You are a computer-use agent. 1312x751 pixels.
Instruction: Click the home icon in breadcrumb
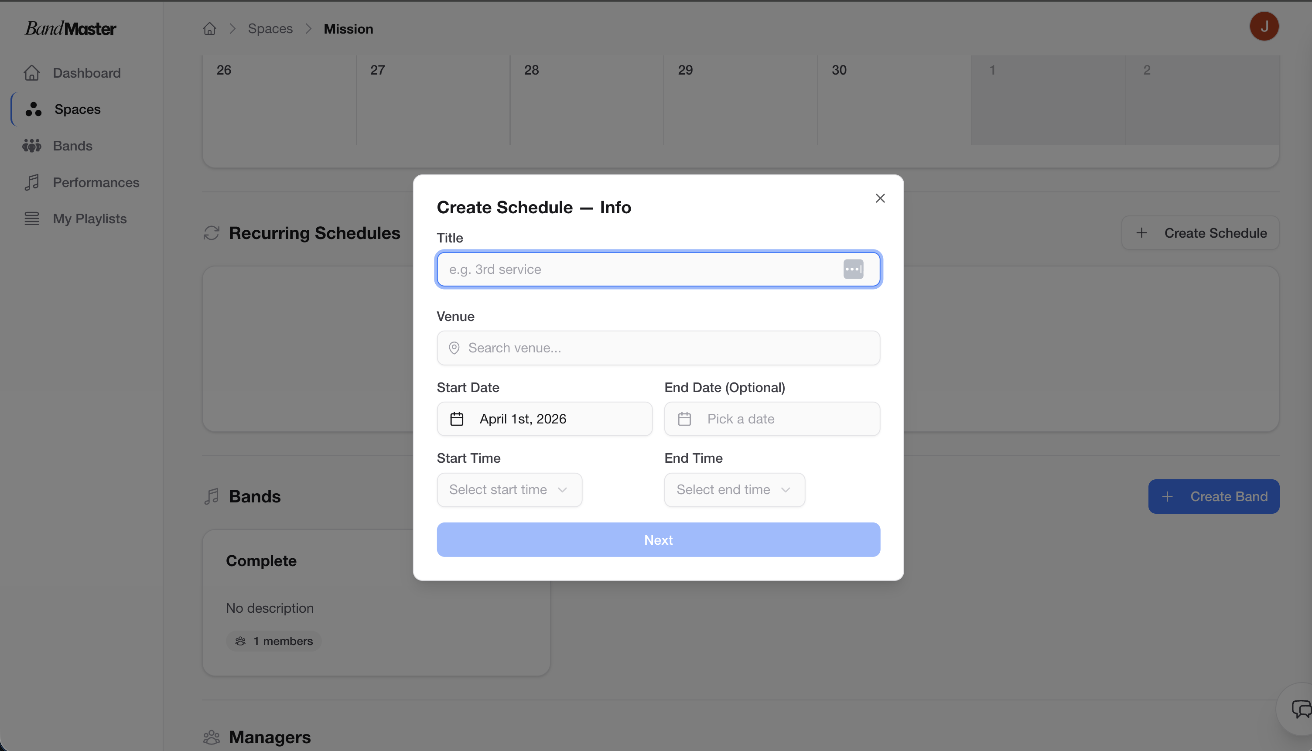pos(209,29)
